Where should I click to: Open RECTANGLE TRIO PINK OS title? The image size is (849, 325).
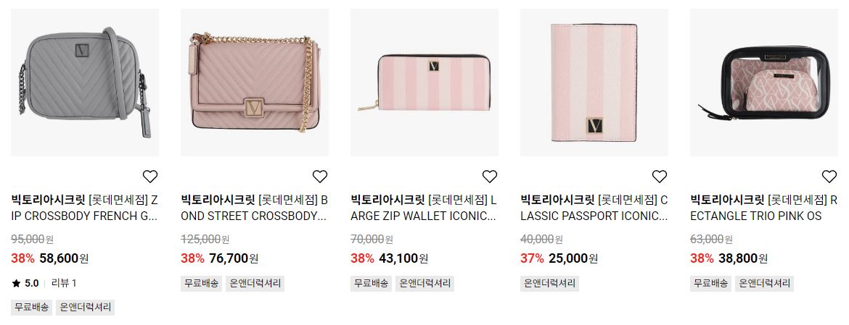(763, 208)
